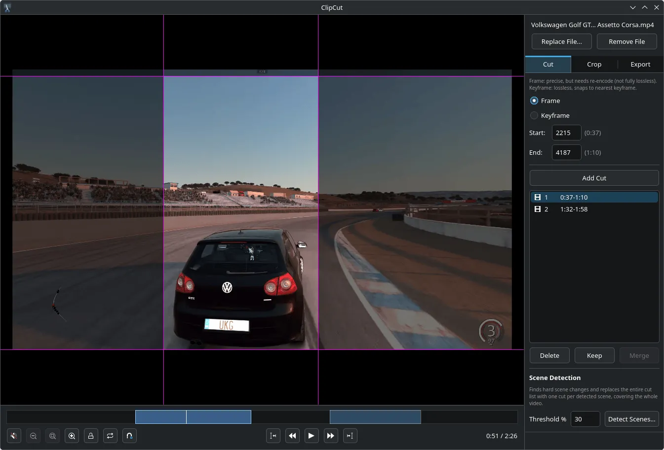Click the ClipCut scissors app icon
The height and width of the screenshot is (450, 664).
[x=7, y=7]
